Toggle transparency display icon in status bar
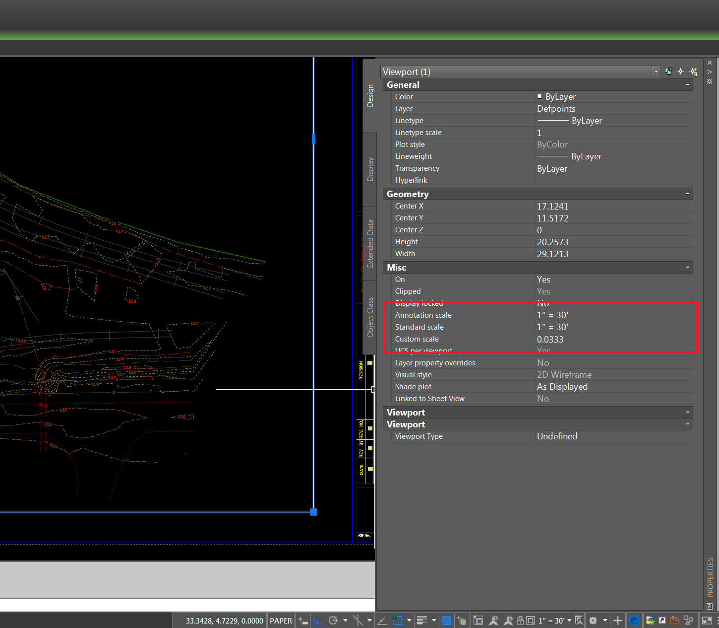This screenshot has width=719, height=628. click(x=447, y=620)
